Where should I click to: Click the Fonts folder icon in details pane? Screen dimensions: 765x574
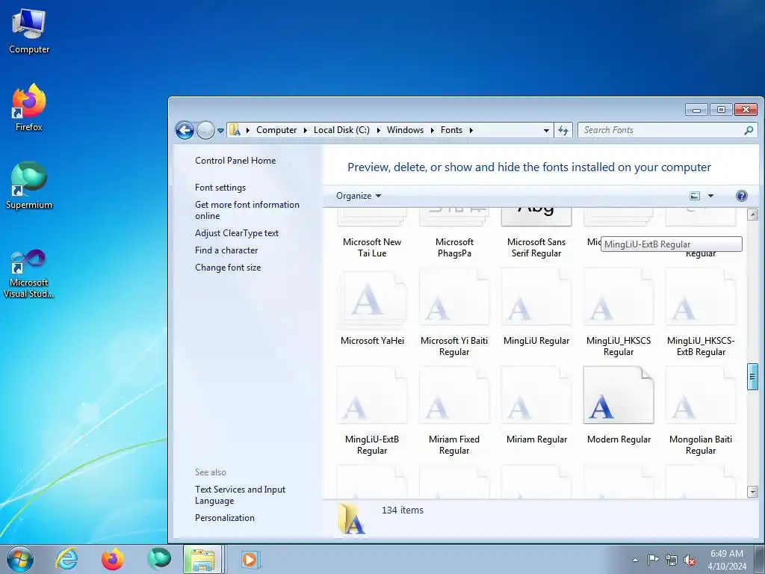tap(351, 519)
